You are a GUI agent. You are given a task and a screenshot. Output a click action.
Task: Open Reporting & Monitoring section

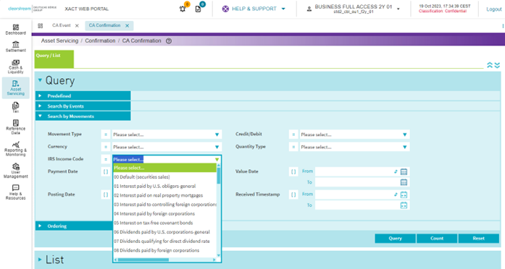tap(15, 149)
